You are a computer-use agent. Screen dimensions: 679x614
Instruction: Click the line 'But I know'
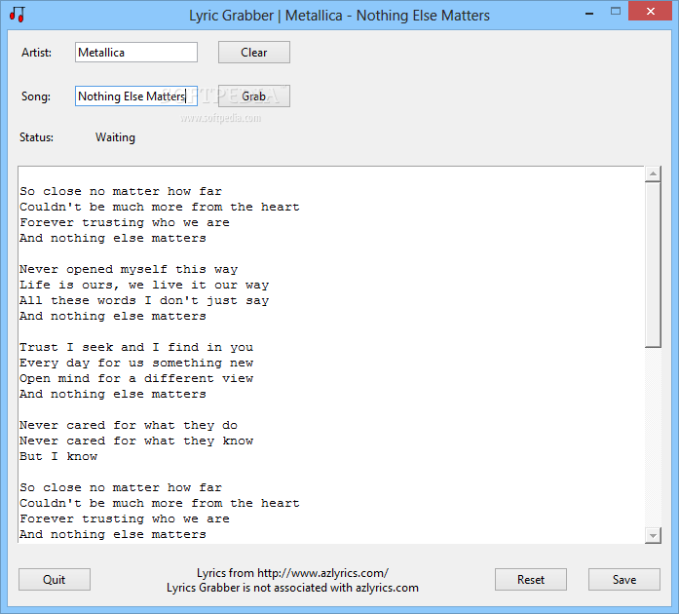point(58,457)
